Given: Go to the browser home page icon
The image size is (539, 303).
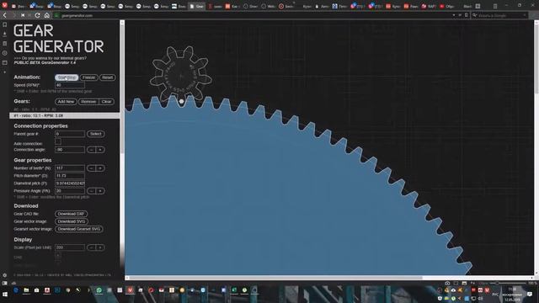Looking at the screenshot, I should click(x=47, y=15).
